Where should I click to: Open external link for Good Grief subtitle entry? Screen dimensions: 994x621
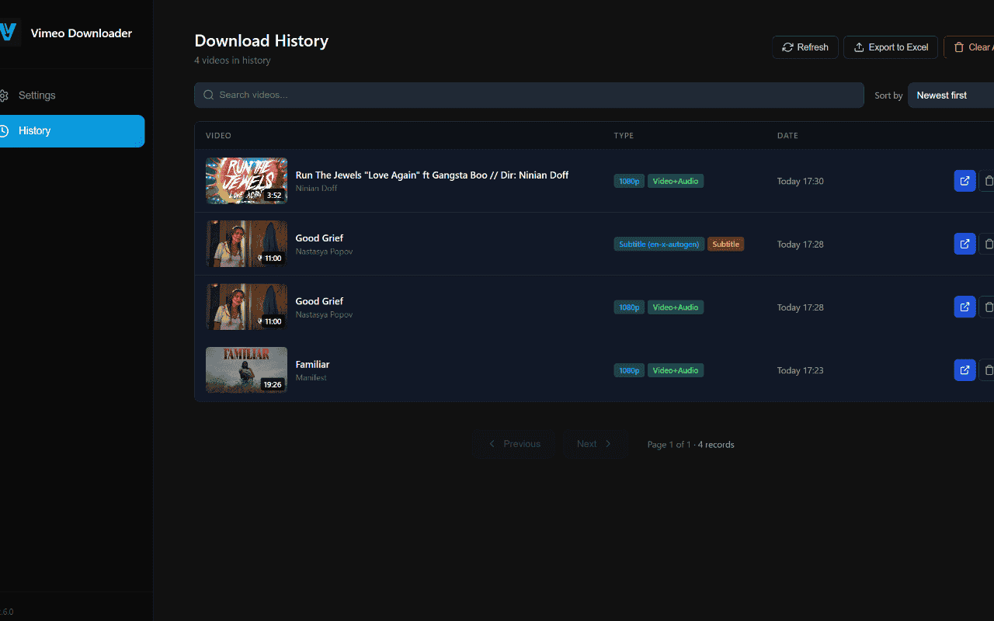[x=964, y=244]
